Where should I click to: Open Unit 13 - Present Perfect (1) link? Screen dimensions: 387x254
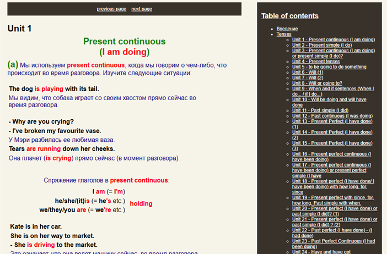332,124
